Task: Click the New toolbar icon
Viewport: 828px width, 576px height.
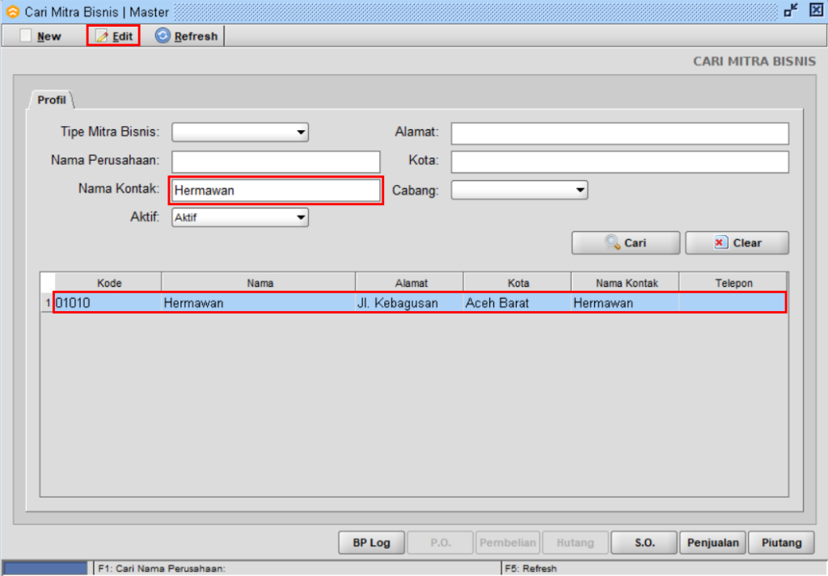Action: 27,36
